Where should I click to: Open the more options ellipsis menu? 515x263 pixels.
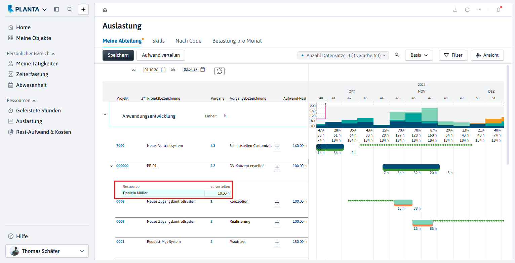point(479,10)
